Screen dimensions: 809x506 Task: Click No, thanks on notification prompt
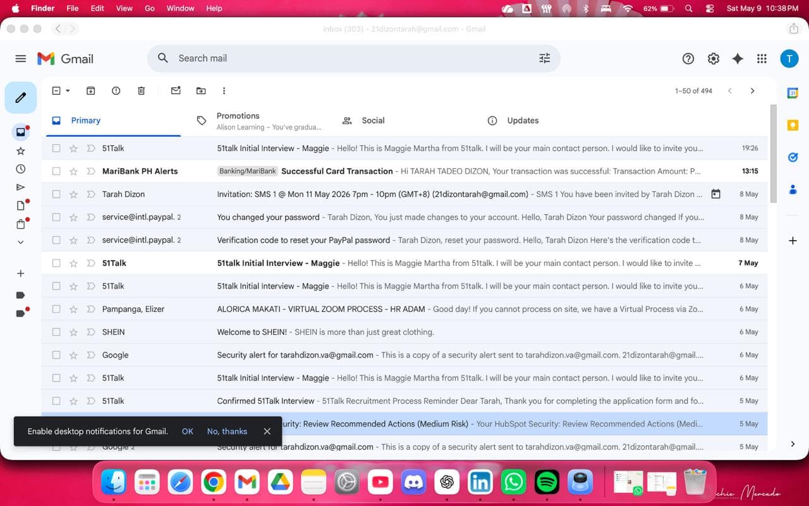227,431
